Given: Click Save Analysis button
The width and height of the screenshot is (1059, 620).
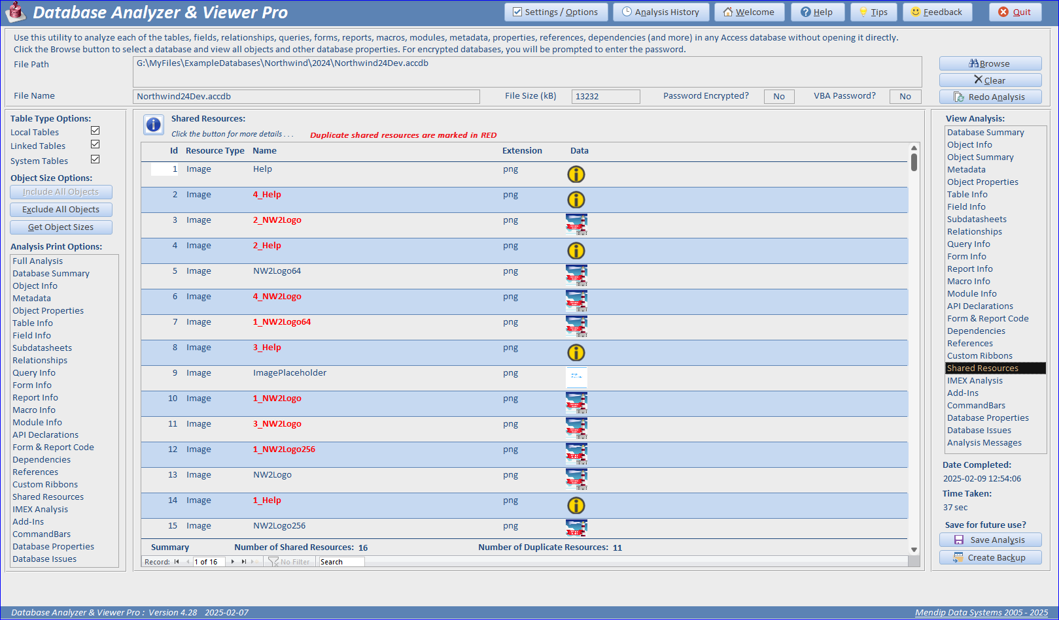Looking at the screenshot, I should tap(990, 540).
